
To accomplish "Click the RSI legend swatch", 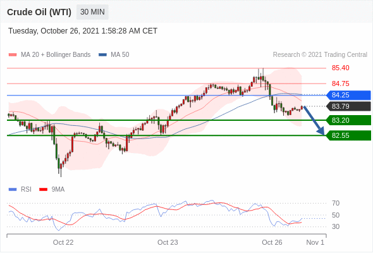I will click(13, 190).
